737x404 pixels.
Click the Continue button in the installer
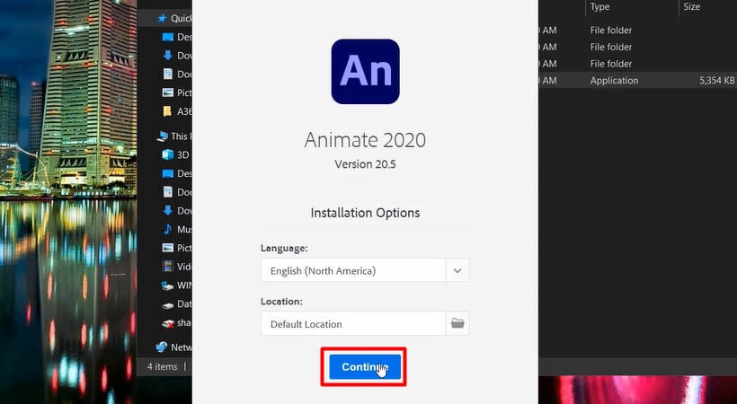[x=365, y=367]
